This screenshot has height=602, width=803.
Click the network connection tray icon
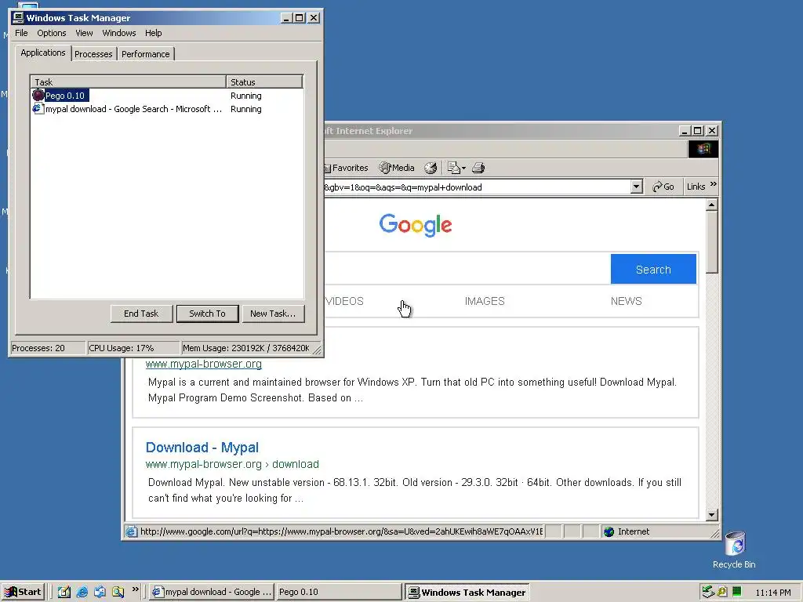click(x=708, y=592)
